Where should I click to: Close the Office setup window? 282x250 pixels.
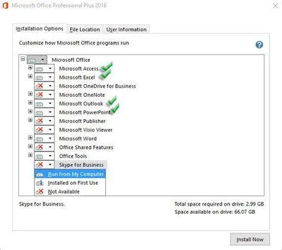[275, 5]
